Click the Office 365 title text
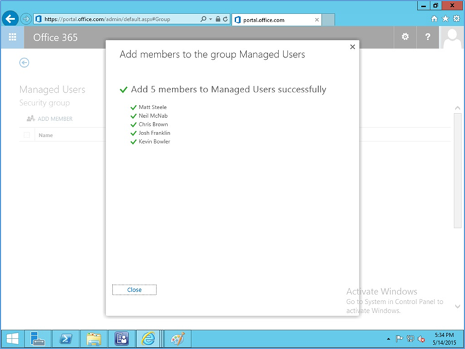The image size is (465, 349). [55, 37]
